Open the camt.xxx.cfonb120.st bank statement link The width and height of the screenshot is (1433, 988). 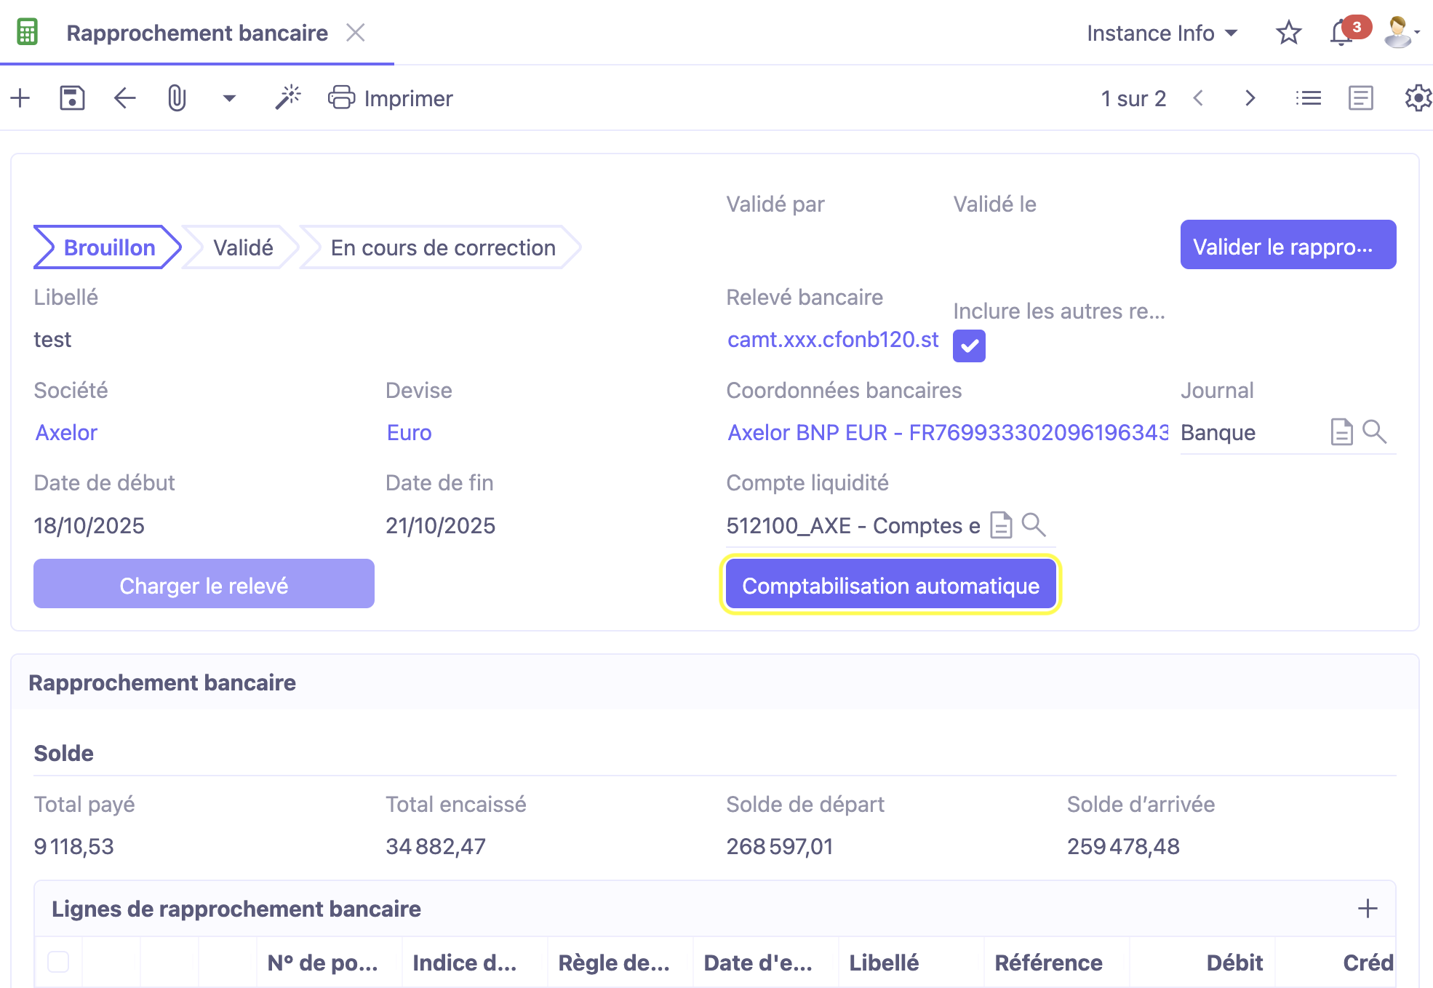coord(832,339)
